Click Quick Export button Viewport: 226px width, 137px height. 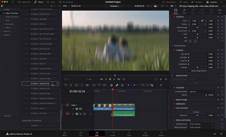(169, 2)
